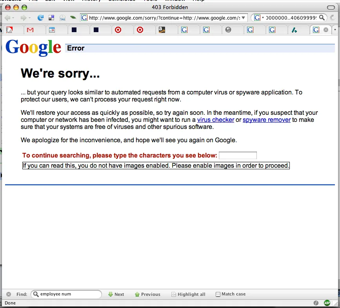Click the window resize grip corner

point(335,303)
